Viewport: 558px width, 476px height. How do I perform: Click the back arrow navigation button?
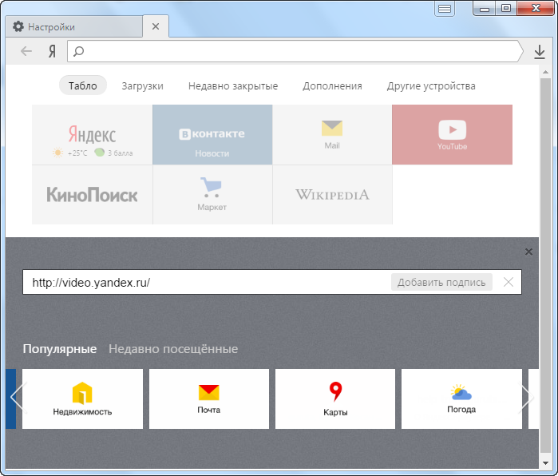coord(26,52)
